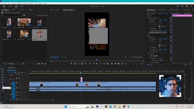Toggle Motion effect visibility eye

pyautogui.click(x=149, y=37)
